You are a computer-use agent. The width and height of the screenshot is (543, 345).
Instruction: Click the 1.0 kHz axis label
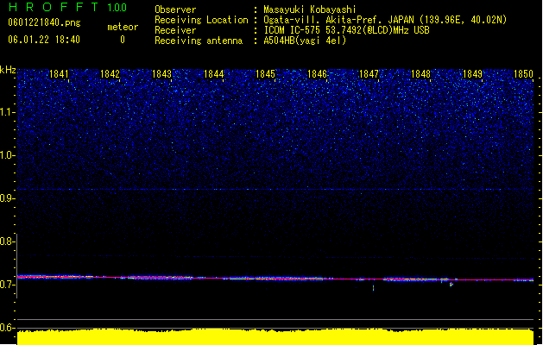click(x=8, y=155)
